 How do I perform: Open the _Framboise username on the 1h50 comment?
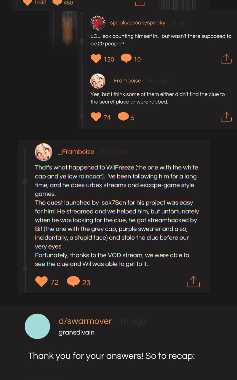(76, 152)
